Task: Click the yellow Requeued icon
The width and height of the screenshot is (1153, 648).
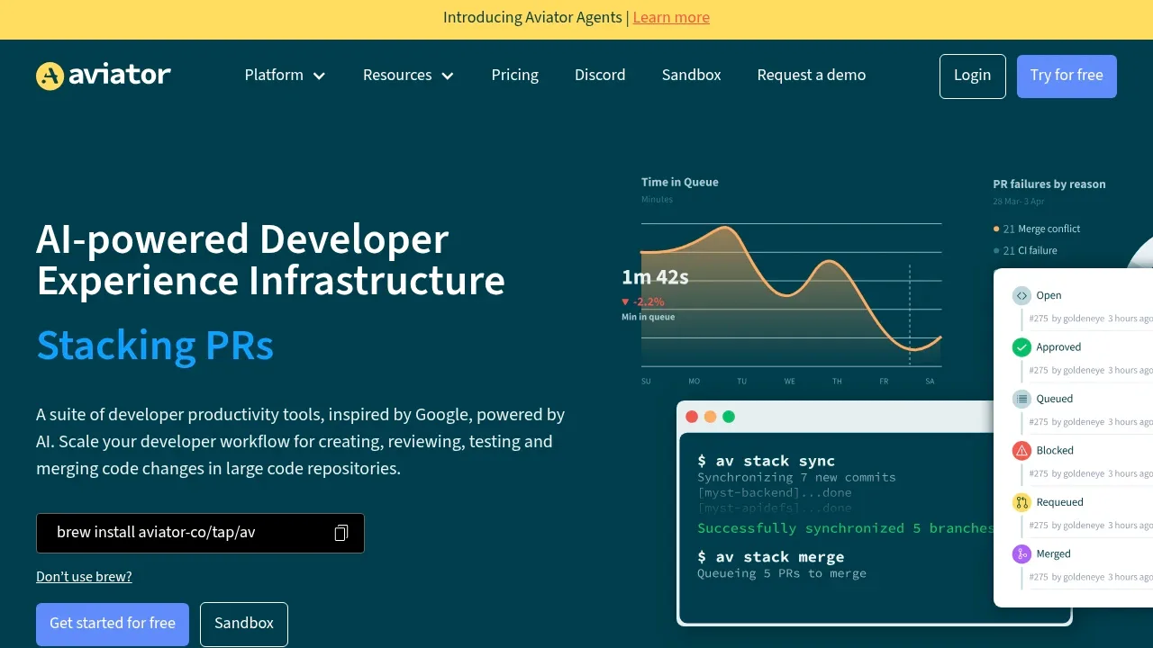Action: tap(1021, 502)
